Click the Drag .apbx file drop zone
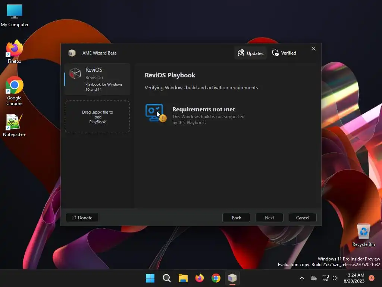 coord(97,117)
